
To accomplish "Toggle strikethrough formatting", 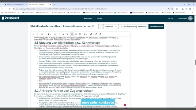I will click(x=63, y=34).
